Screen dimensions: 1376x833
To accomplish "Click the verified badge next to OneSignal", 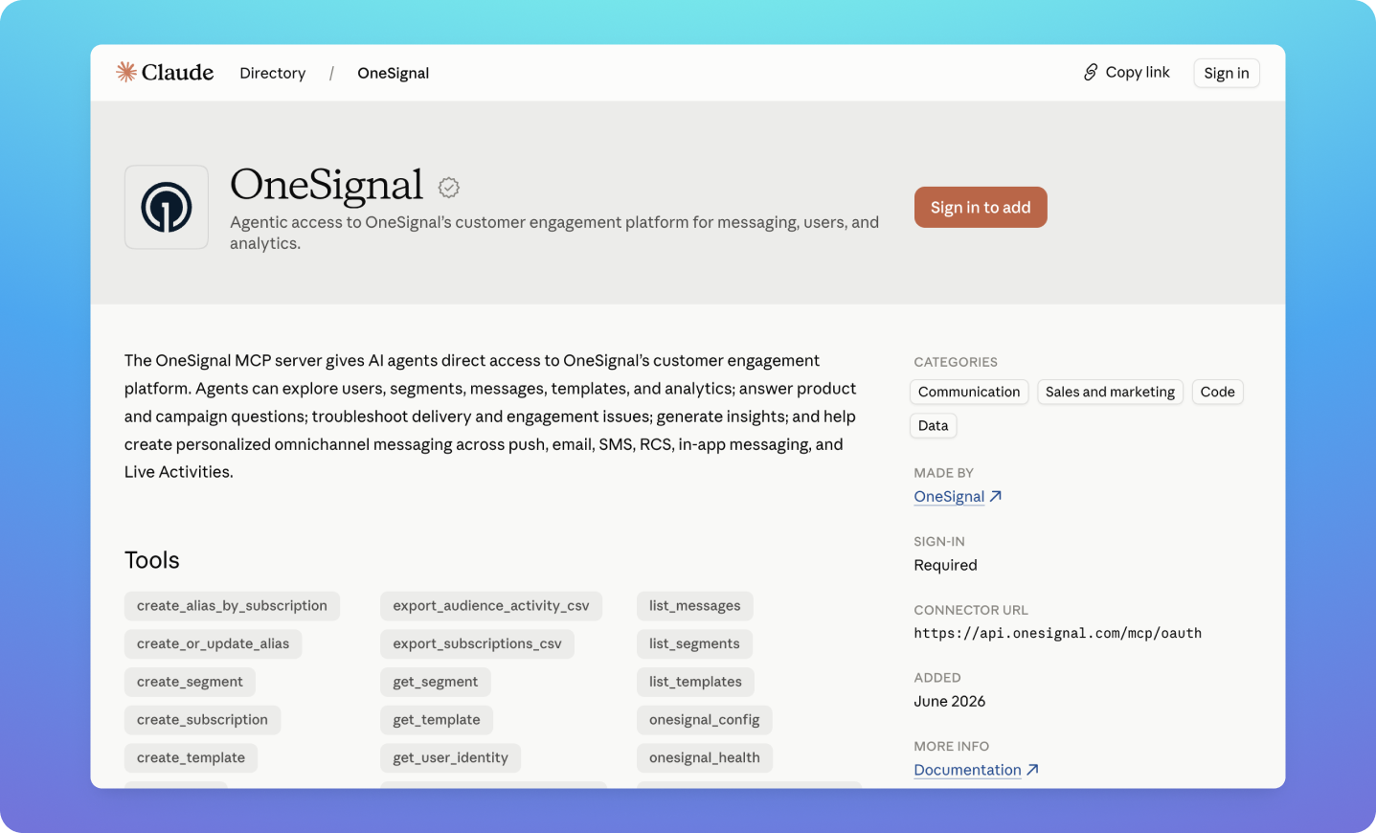I will pyautogui.click(x=449, y=188).
